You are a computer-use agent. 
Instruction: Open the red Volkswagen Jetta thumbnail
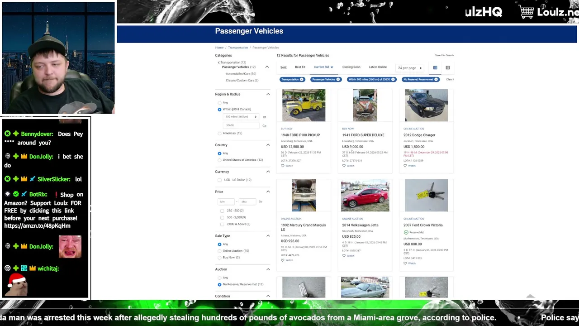coord(365,196)
